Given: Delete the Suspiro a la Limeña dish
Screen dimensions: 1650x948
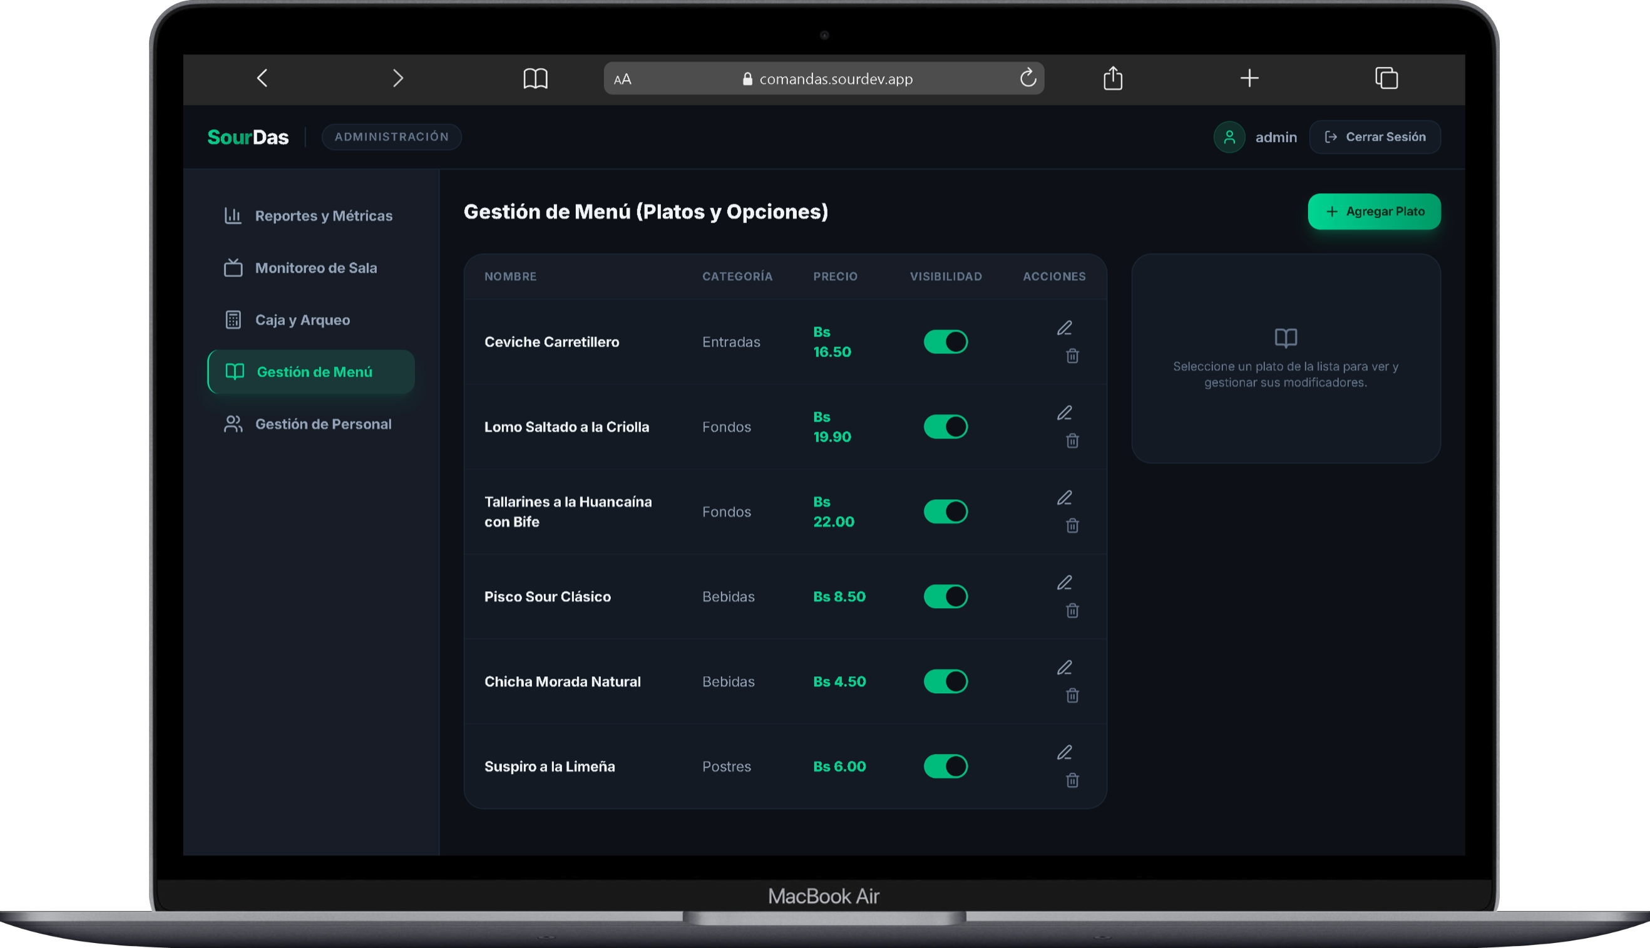Looking at the screenshot, I should point(1072,780).
